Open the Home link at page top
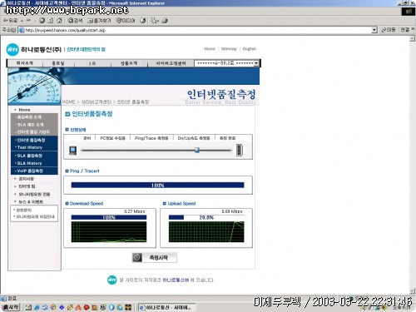The image size is (416, 312). [x=210, y=49]
